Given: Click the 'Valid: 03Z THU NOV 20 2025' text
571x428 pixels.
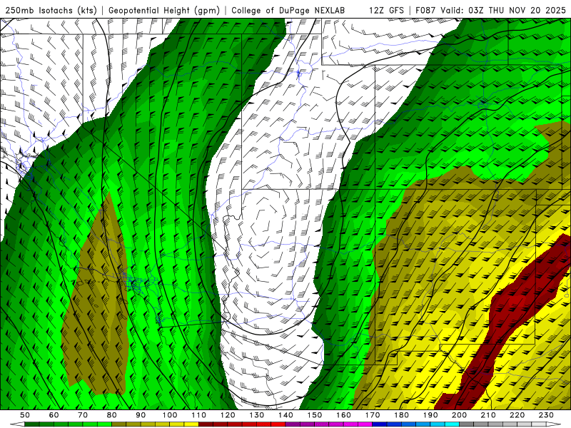Looking at the screenshot, I should (x=503, y=10).
